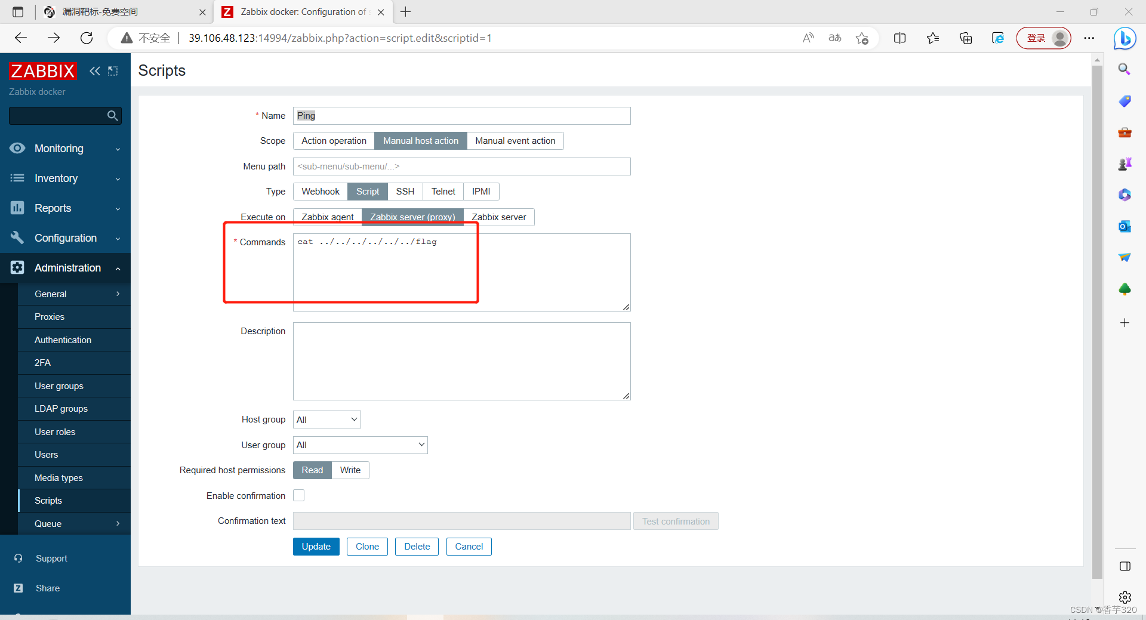Click into the Commands text area
Screen dimensions: 1146x620
(461, 272)
